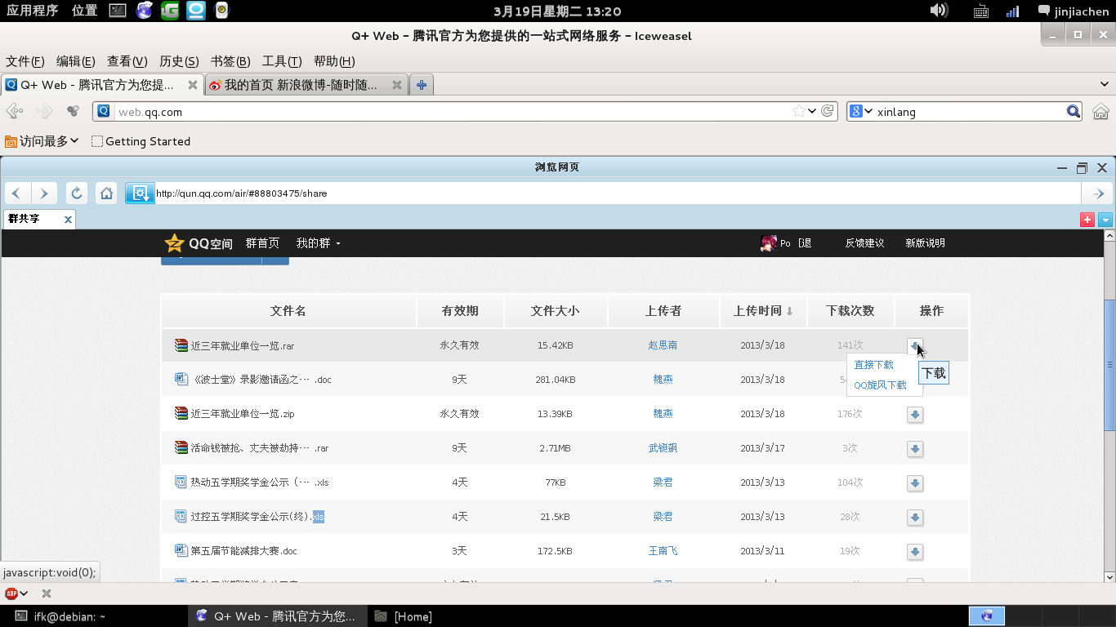Image resolution: width=1116 pixels, height=627 pixels.
Task: Open the 文件(F) menu
Action: [x=25, y=61]
